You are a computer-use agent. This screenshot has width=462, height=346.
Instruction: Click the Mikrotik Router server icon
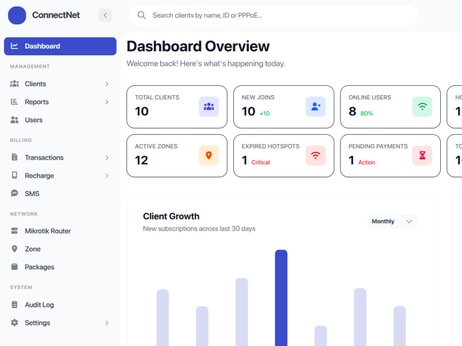pyautogui.click(x=14, y=231)
